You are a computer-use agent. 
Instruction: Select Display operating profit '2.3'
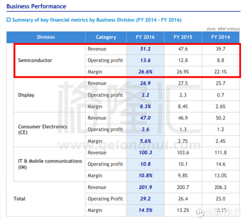tap(183, 95)
